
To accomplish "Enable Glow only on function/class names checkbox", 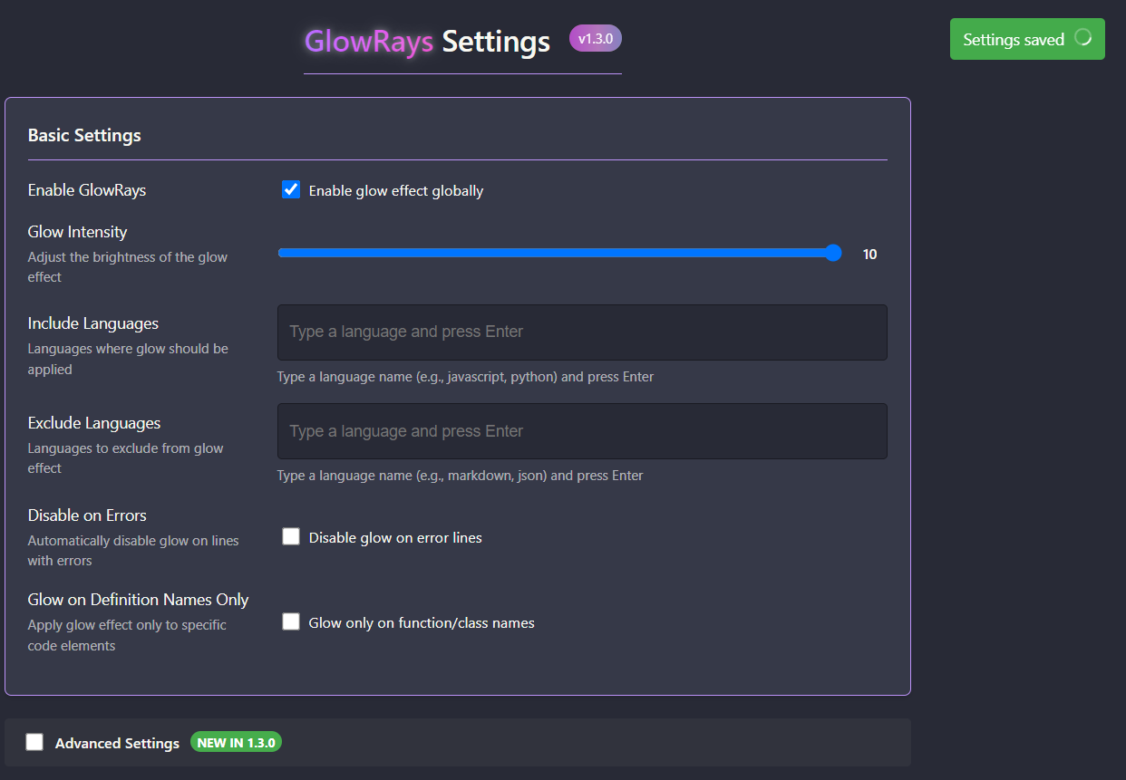I will pos(291,622).
